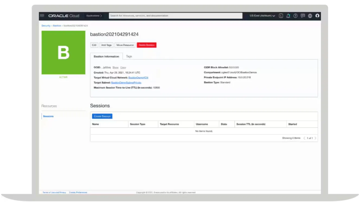
Task: Click the Created date text
Action: tap(122, 72)
